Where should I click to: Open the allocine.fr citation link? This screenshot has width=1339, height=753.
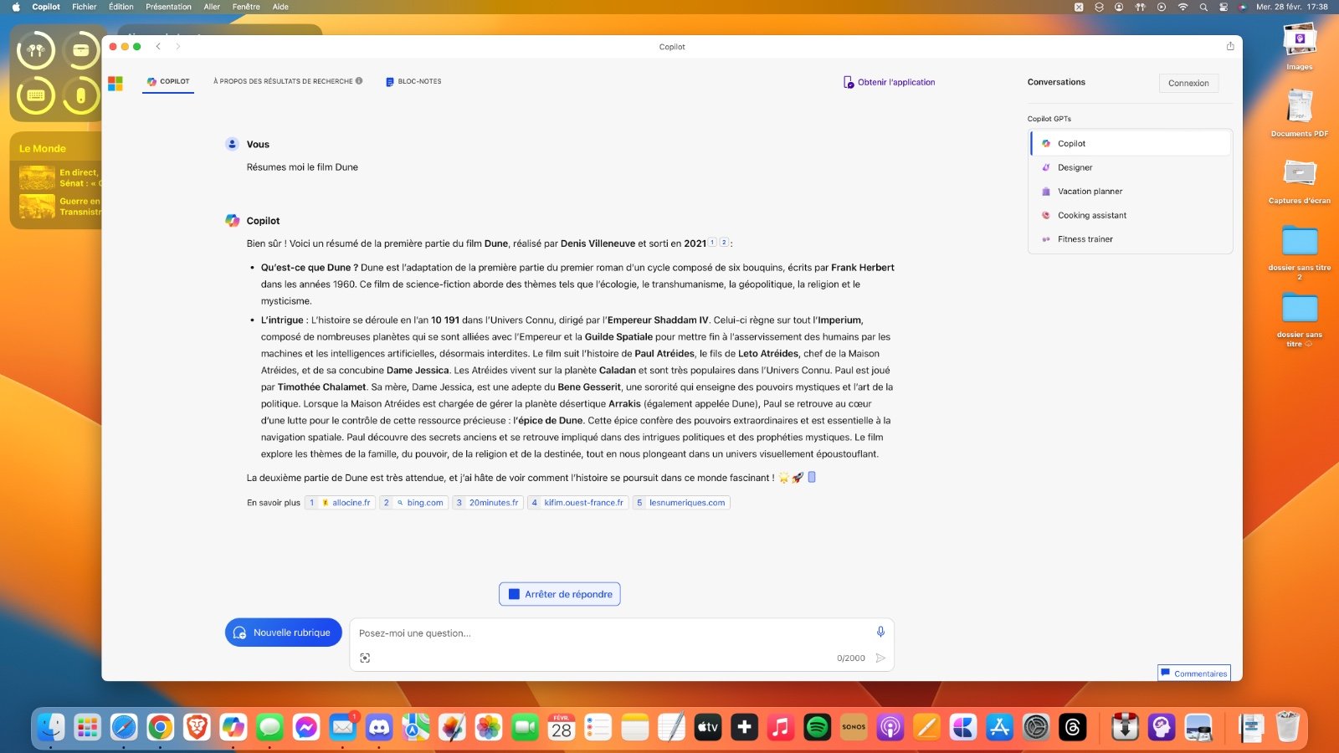click(x=340, y=502)
